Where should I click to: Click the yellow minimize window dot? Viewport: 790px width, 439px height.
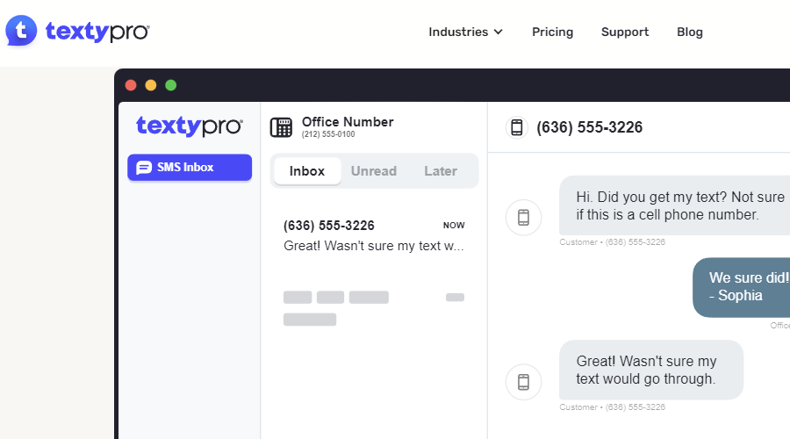[151, 85]
